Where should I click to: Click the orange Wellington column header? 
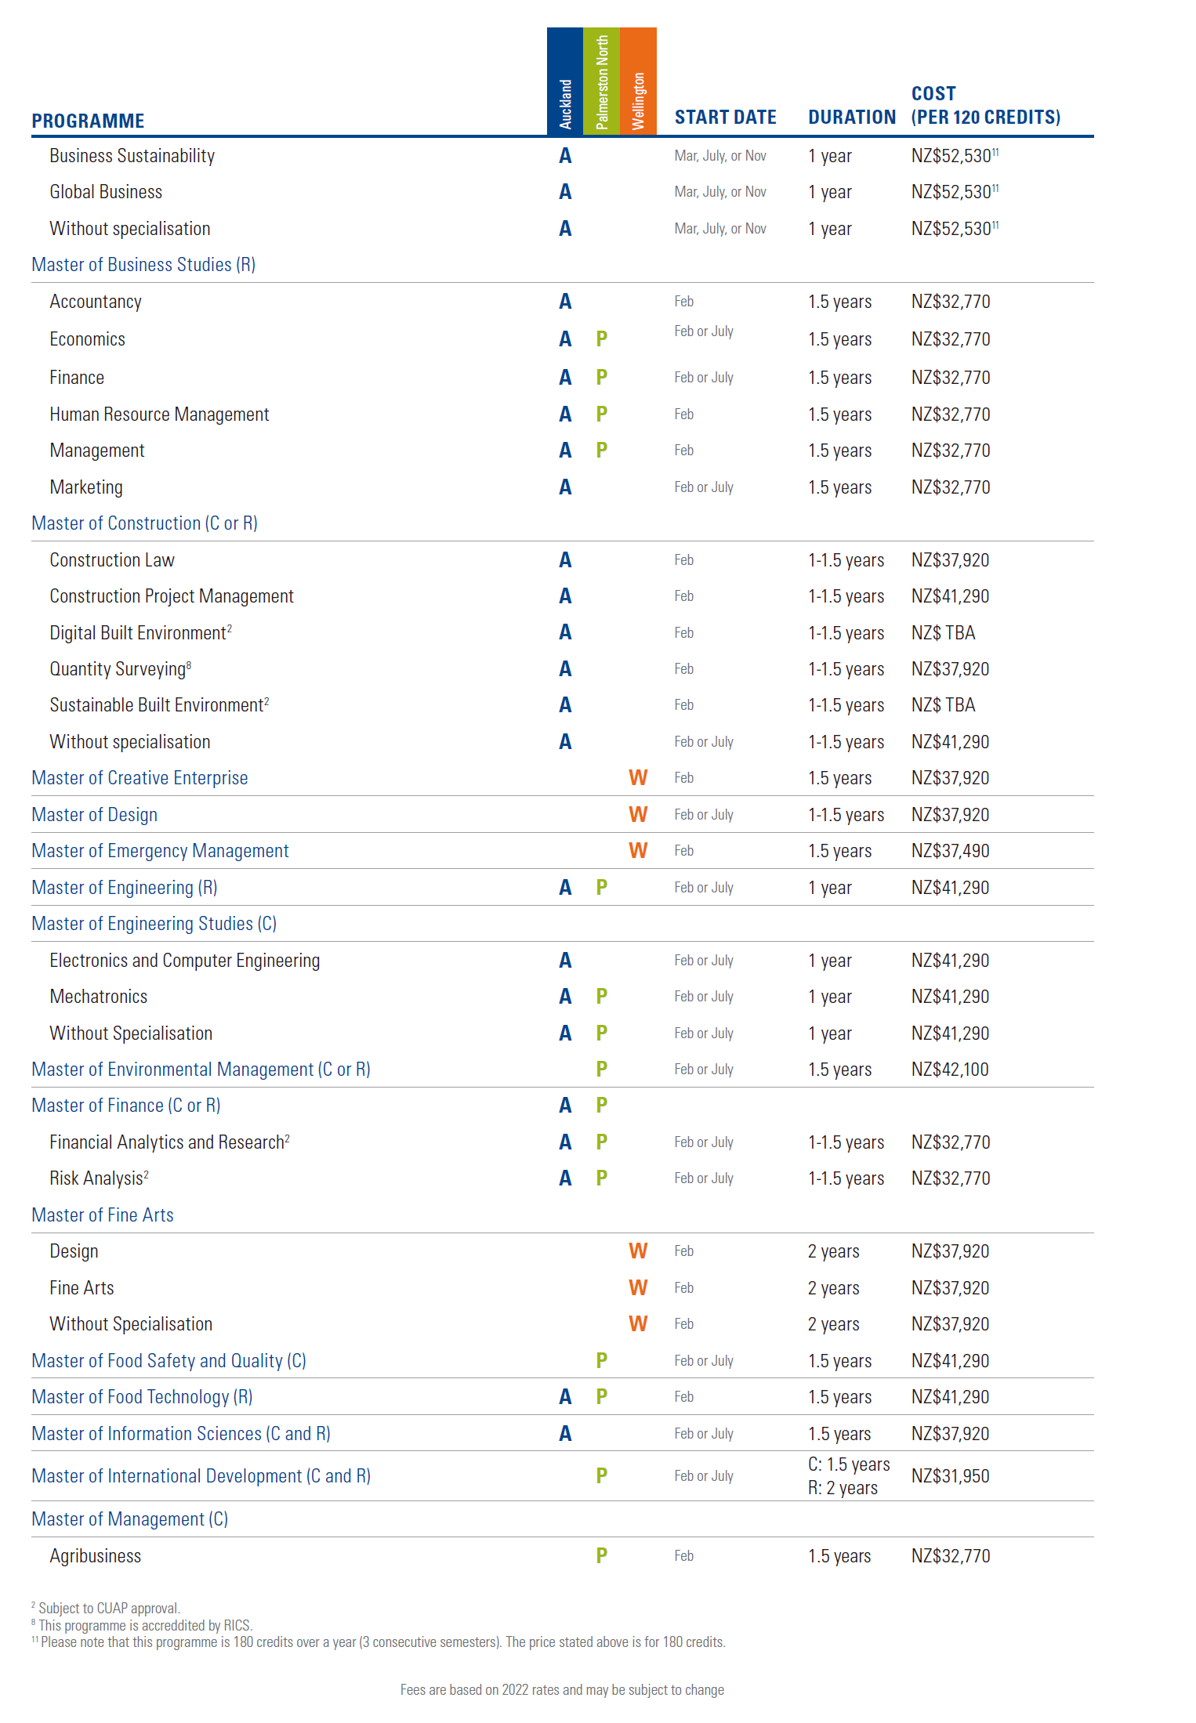[638, 81]
